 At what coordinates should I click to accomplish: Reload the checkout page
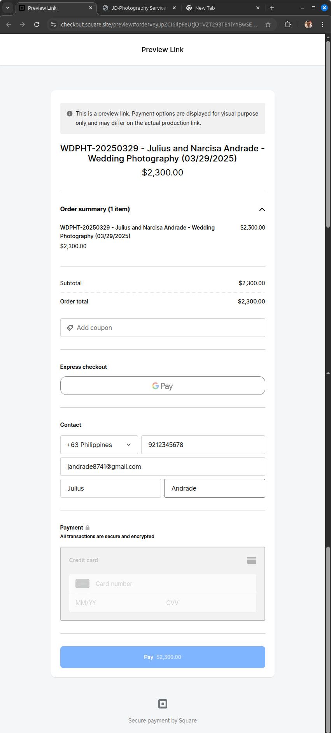click(x=37, y=25)
